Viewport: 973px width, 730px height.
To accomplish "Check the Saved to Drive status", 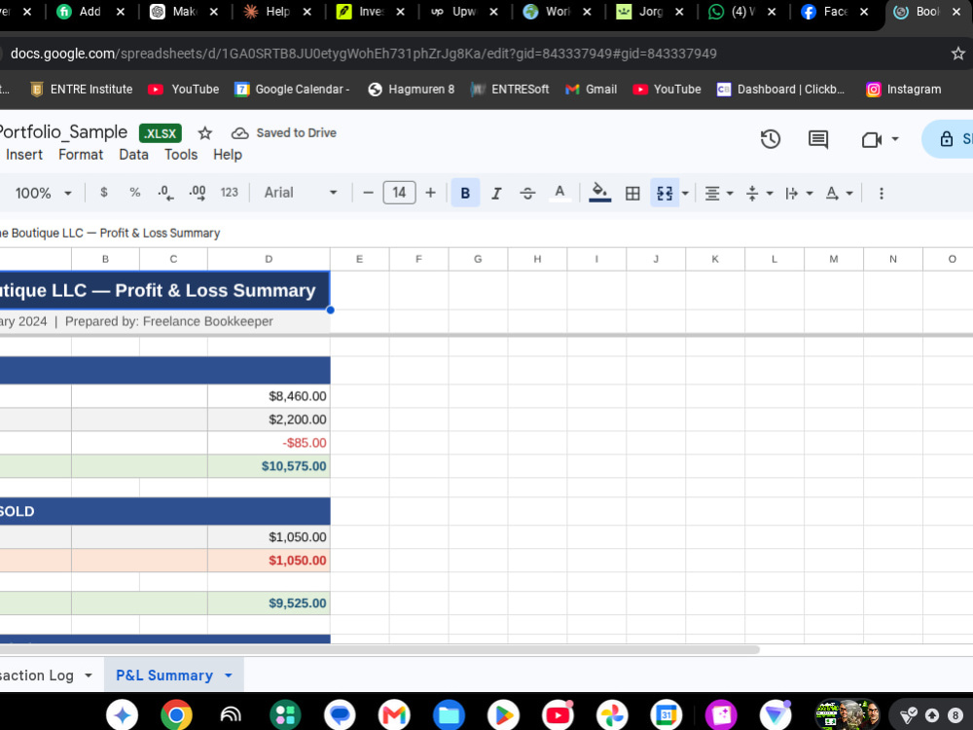I will point(283,133).
